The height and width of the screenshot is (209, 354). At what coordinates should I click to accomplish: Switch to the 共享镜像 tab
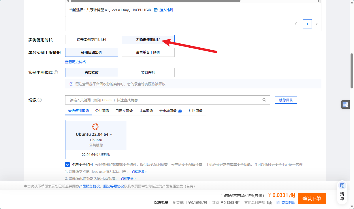point(146,111)
